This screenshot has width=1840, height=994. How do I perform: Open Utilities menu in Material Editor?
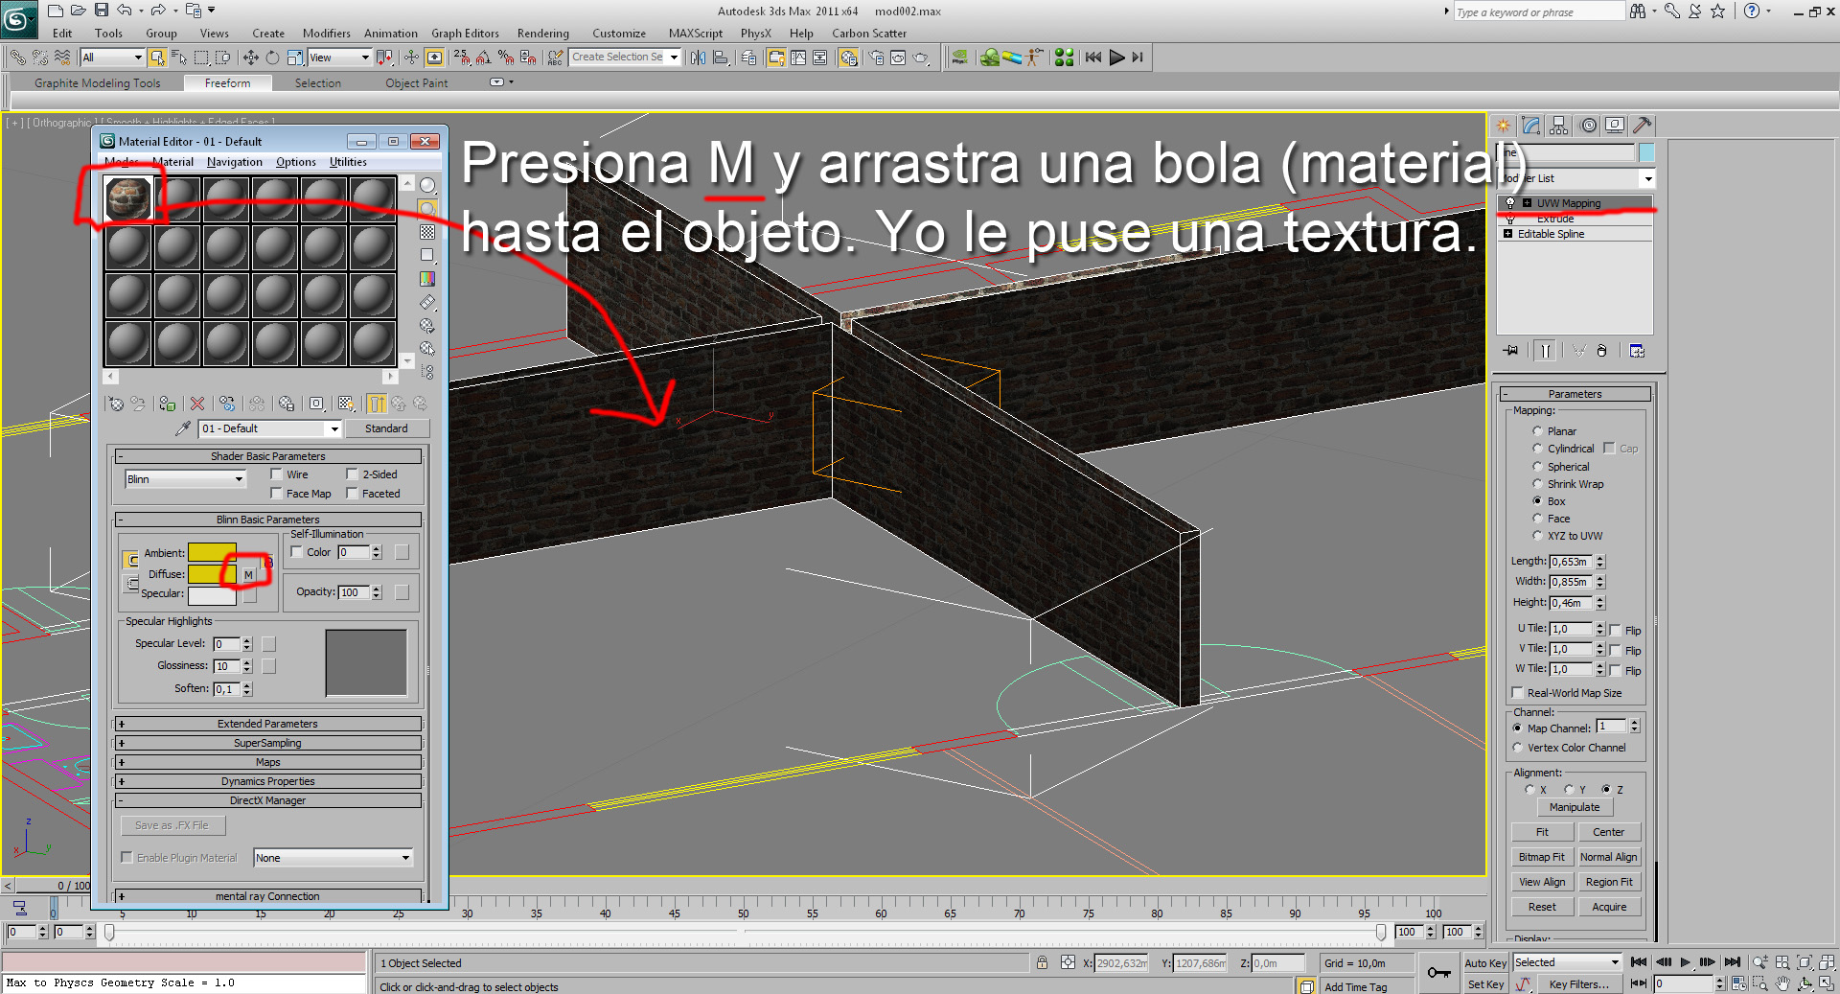coord(349,162)
